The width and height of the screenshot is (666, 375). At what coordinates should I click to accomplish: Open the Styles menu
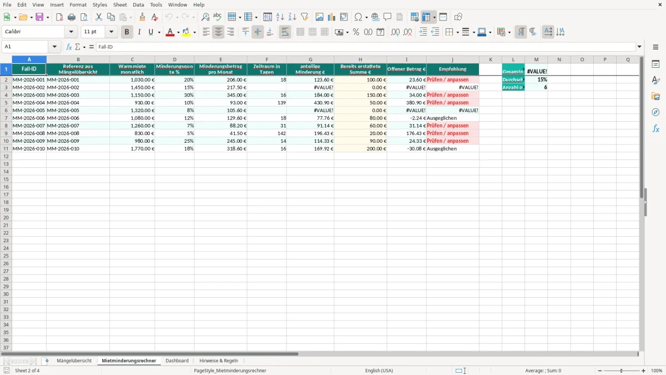pos(100,4)
